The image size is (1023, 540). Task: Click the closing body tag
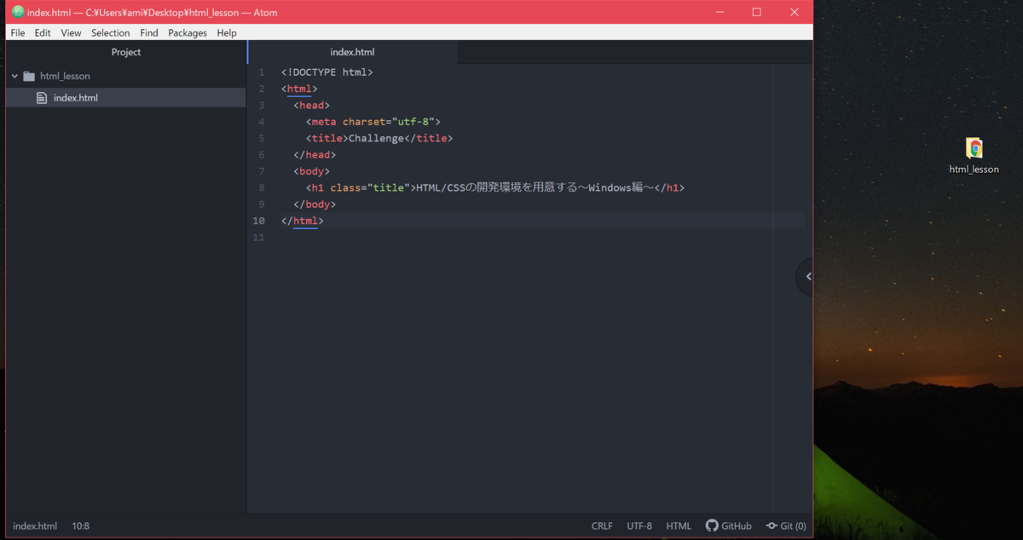click(315, 204)
